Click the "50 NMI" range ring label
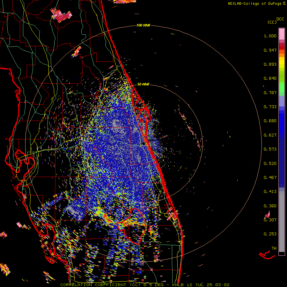287x287 pixels. click(143, 84)
